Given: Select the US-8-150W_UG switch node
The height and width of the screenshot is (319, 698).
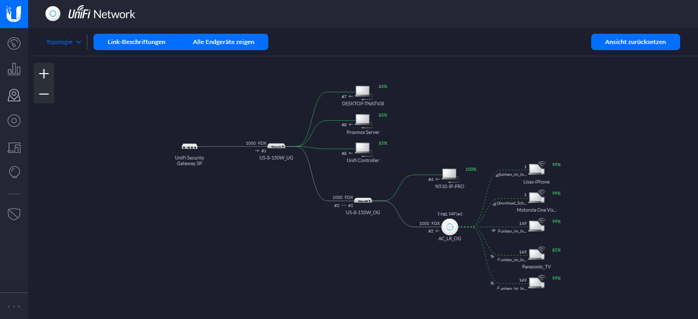Looking at the screenshot, I should tap(276, 146).
